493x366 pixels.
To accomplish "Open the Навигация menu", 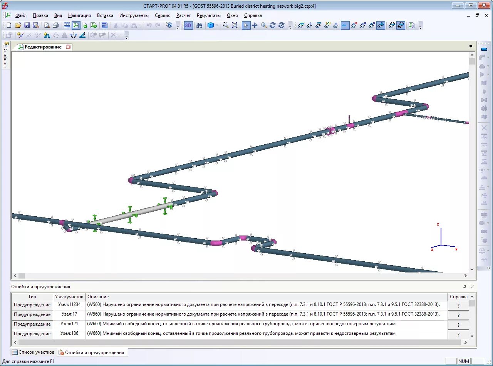I will 79,15.
